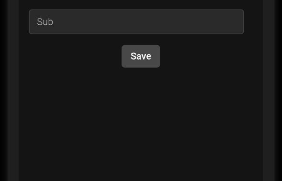This screenshot has width=282, height=181.
Task: Activate the Sub entry box
Action: point(136,22)
